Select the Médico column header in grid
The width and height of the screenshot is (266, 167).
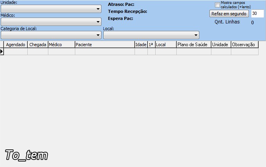(61, 45)
